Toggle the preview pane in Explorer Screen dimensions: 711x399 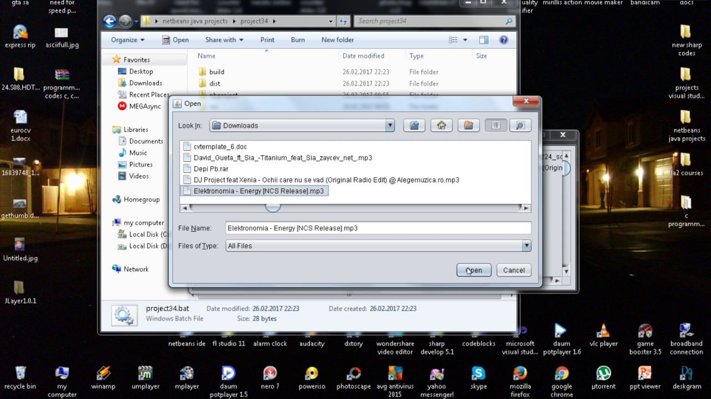pyautogui.click(x=484, y=40)
